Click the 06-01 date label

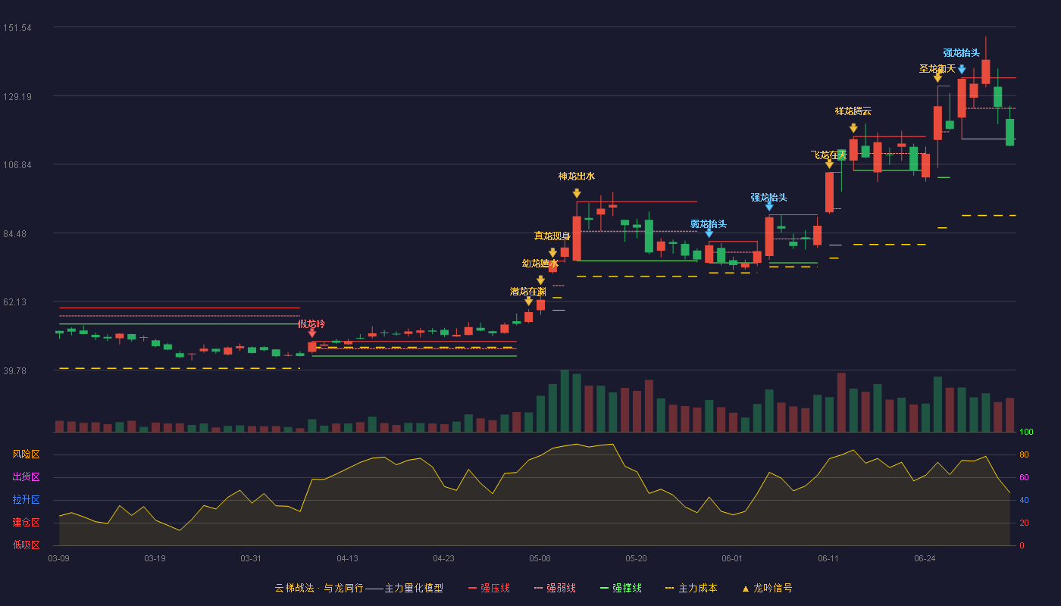point(732,558)
